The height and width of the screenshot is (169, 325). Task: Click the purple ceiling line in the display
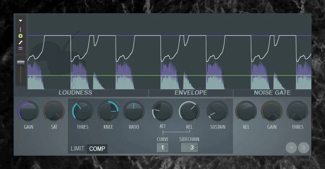point(169,36)
